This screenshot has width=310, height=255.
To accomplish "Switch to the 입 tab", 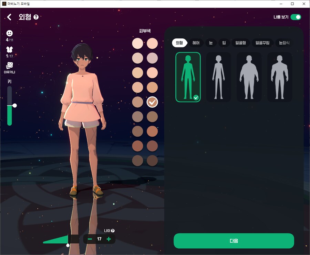I will (224, 43).
